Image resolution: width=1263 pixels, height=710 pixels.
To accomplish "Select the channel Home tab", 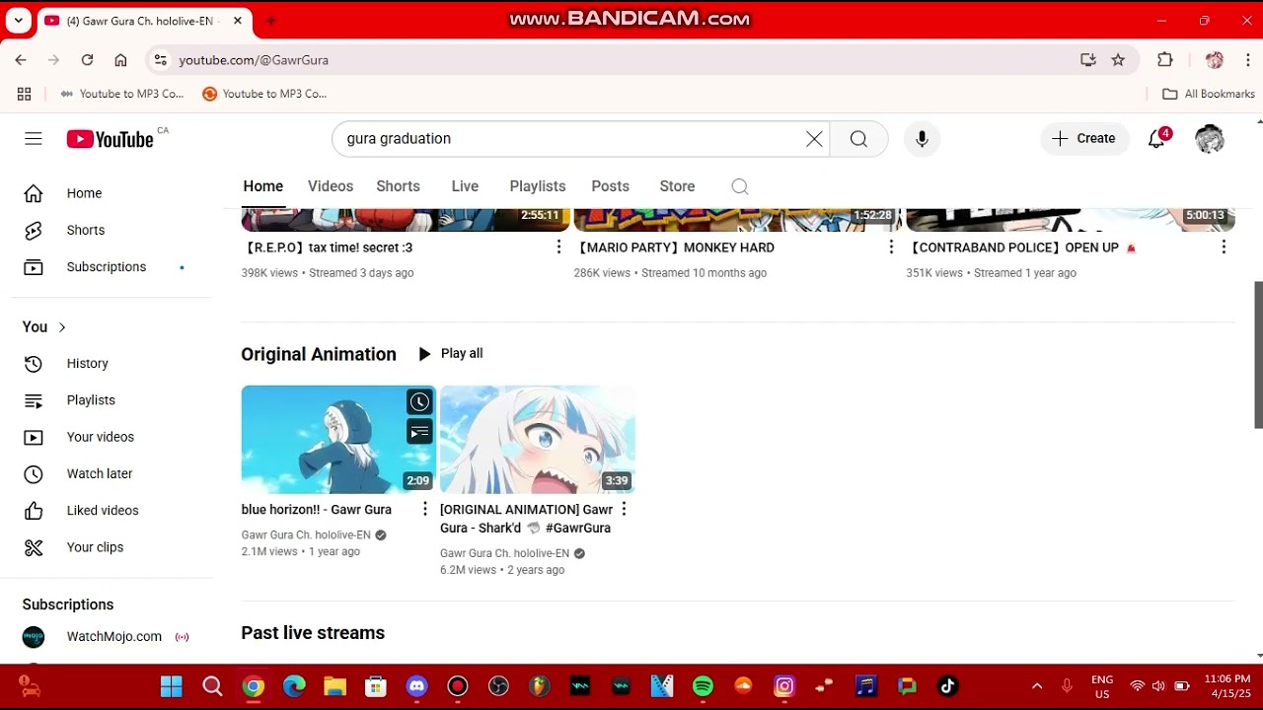I will click(x=263, y=186).
